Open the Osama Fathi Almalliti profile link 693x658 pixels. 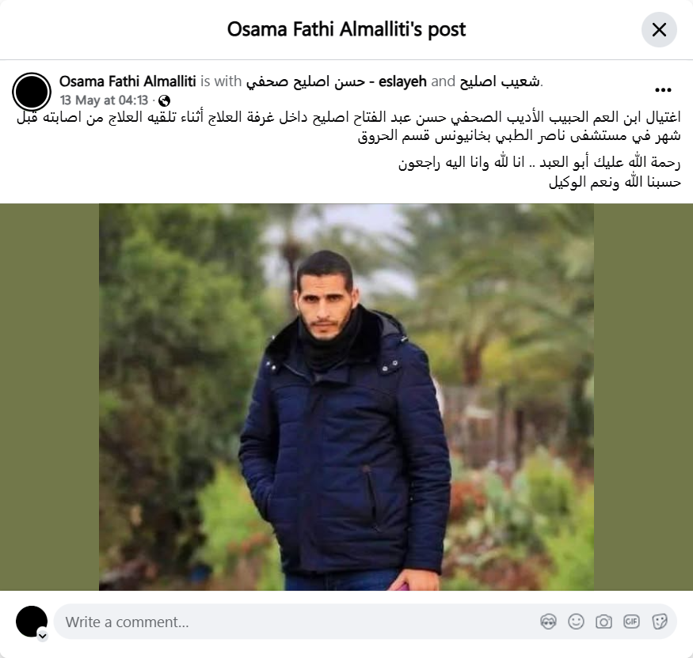pyautogui.click(x=128, y=81)
